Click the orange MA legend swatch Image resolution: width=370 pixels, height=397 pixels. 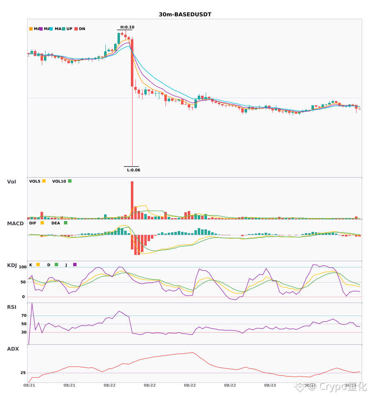pyautogui.click(x=31, y=29)
